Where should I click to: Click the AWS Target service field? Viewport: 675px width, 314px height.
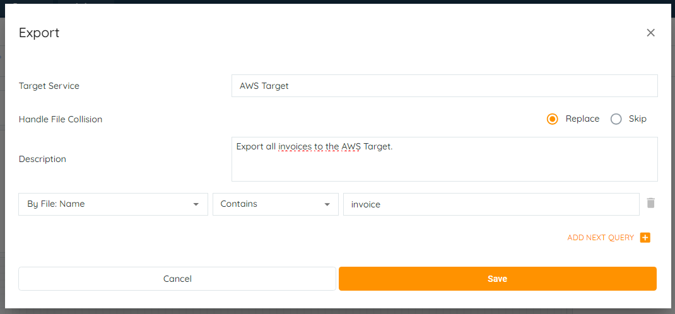[x=444, y=86]
